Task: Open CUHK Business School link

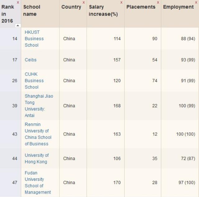Action: point(34,81)
